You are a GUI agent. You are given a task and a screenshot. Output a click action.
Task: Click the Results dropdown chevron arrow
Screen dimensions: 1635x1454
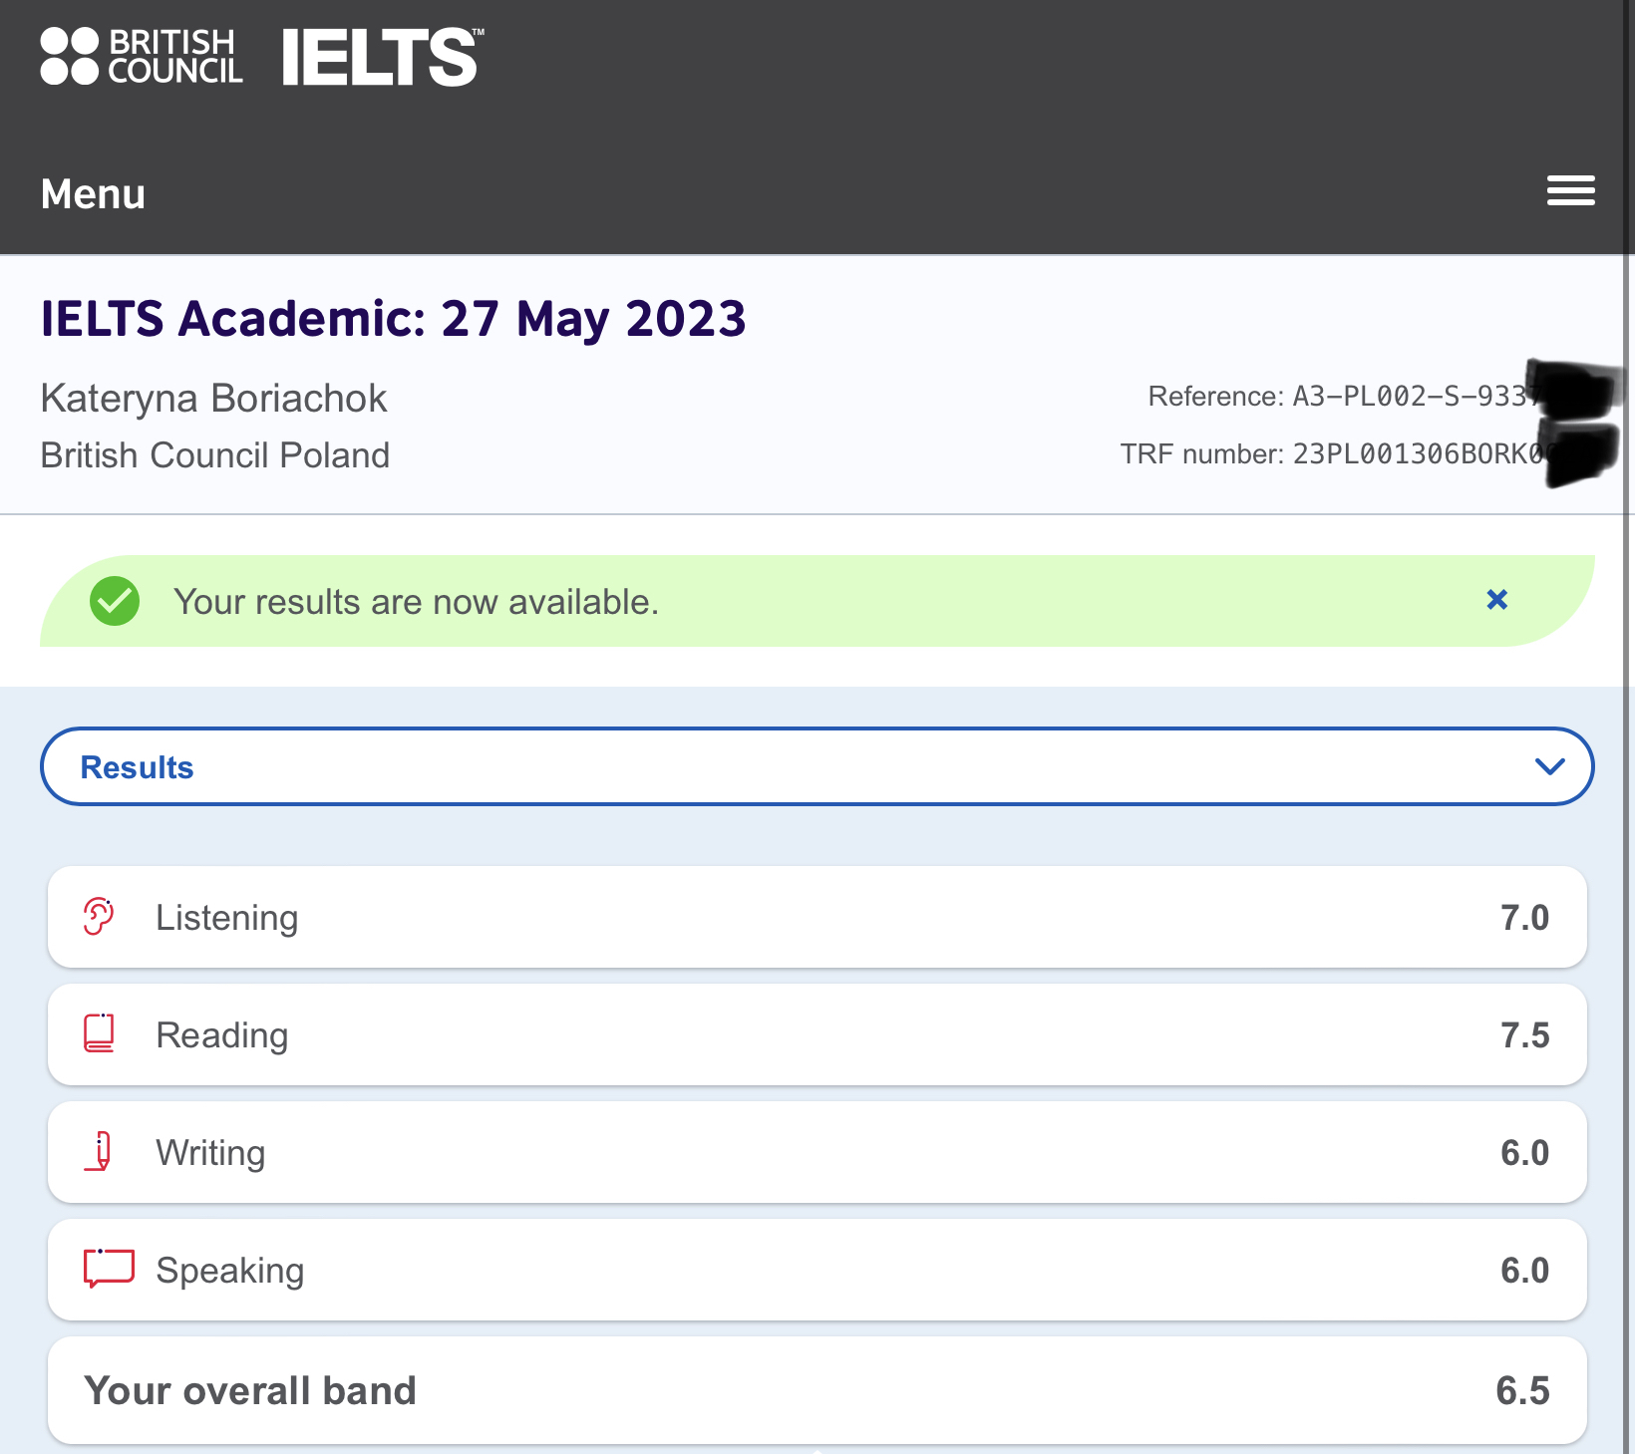point(1549,766)
